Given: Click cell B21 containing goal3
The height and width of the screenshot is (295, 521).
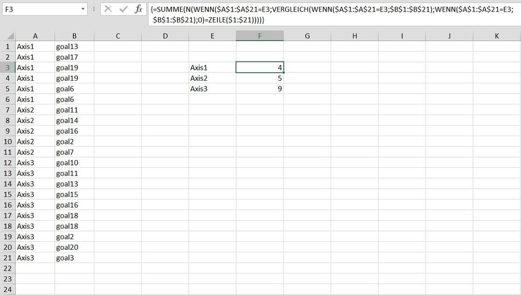Looking at the screenshot, I should [75, 258].
